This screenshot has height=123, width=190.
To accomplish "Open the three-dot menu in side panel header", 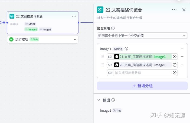I will tap(174, 10).
